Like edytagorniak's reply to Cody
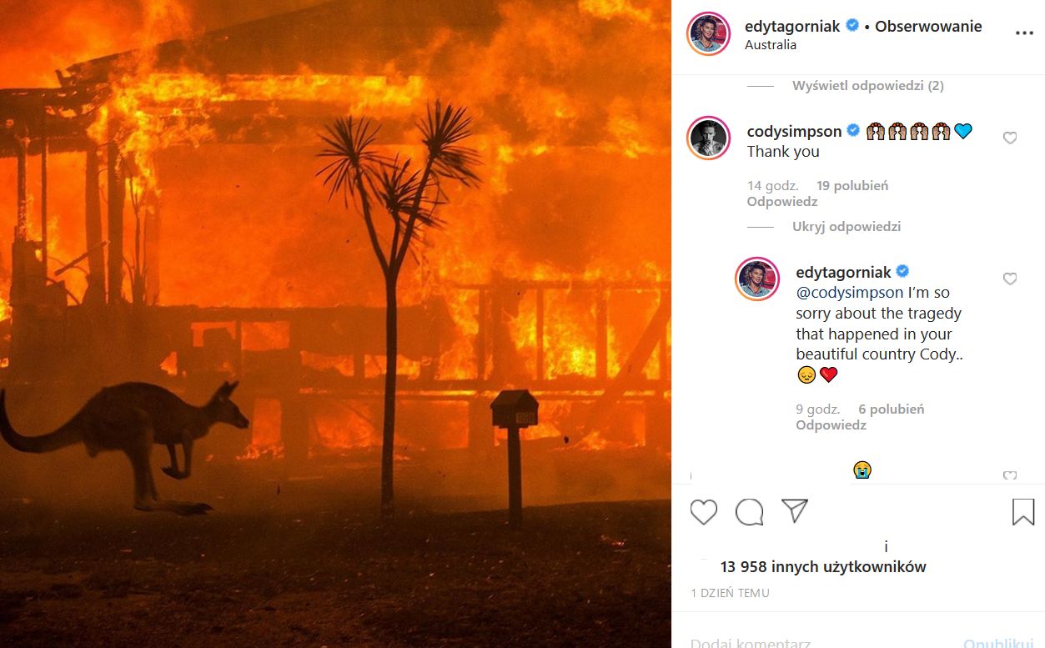Image resolution: width=1045 pixels, height=648 pixels. [1009, 279]
